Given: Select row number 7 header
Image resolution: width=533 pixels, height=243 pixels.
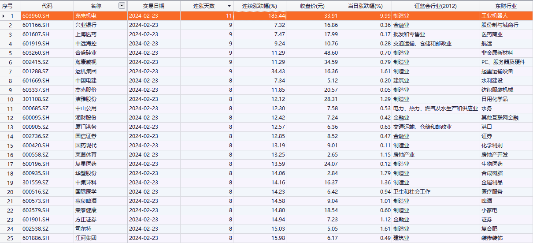Looking at the screenshot, I should [x=10, y=71].
